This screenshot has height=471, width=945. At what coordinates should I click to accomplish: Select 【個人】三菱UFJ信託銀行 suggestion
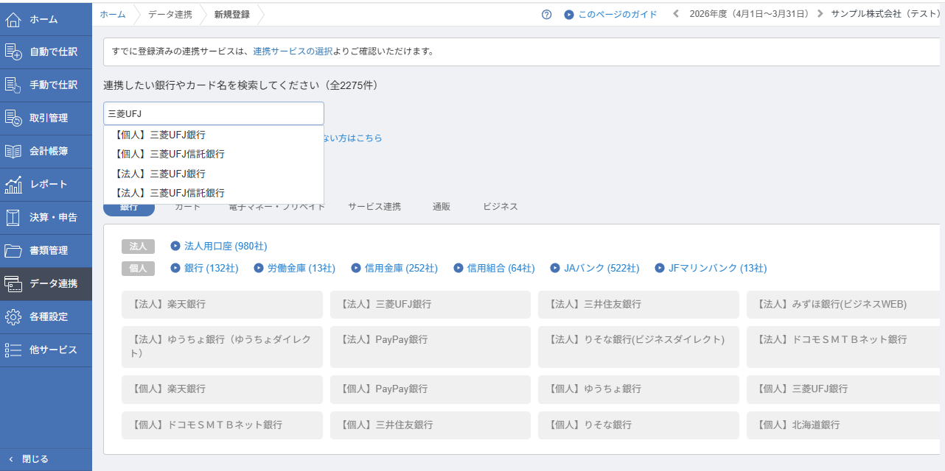point(214,155)
